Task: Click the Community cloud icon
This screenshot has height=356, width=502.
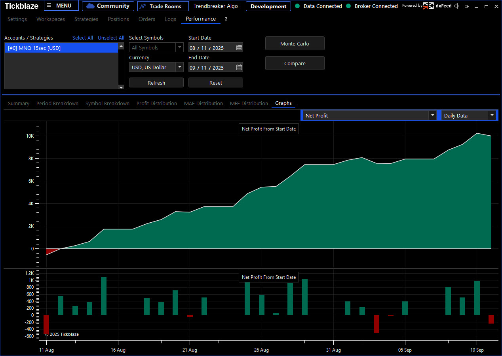Action: click(90, 6)
